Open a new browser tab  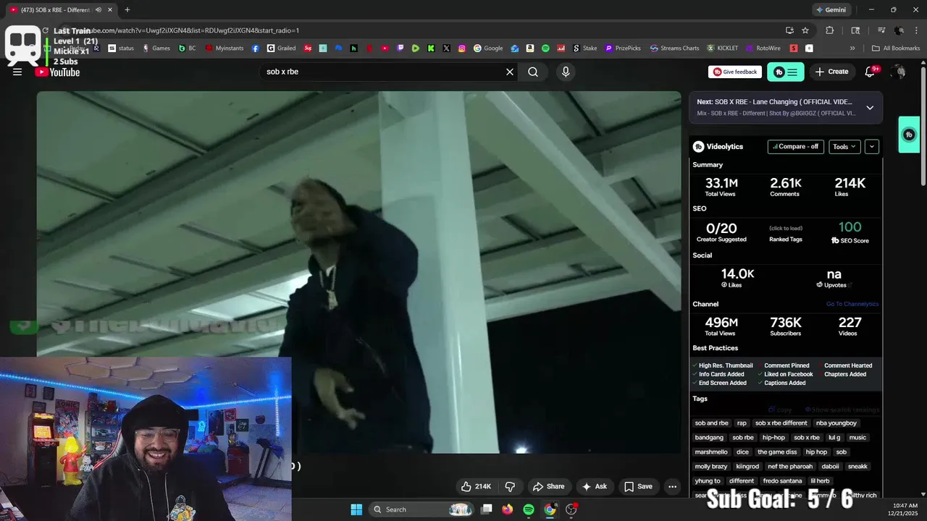(127, 9)
